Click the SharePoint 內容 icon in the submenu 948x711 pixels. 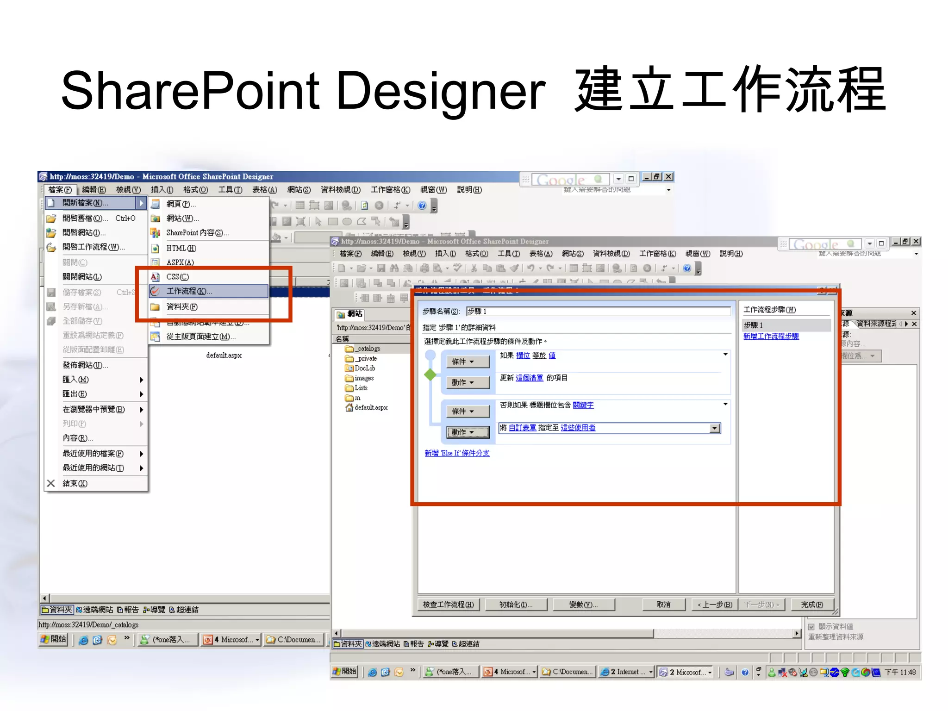coord(155,233)
